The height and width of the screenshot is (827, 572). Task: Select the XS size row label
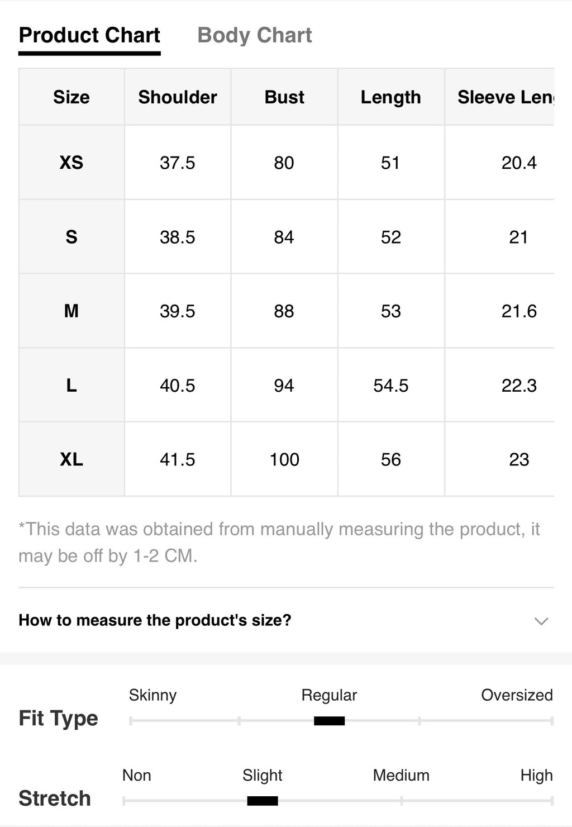pos(71,163)
